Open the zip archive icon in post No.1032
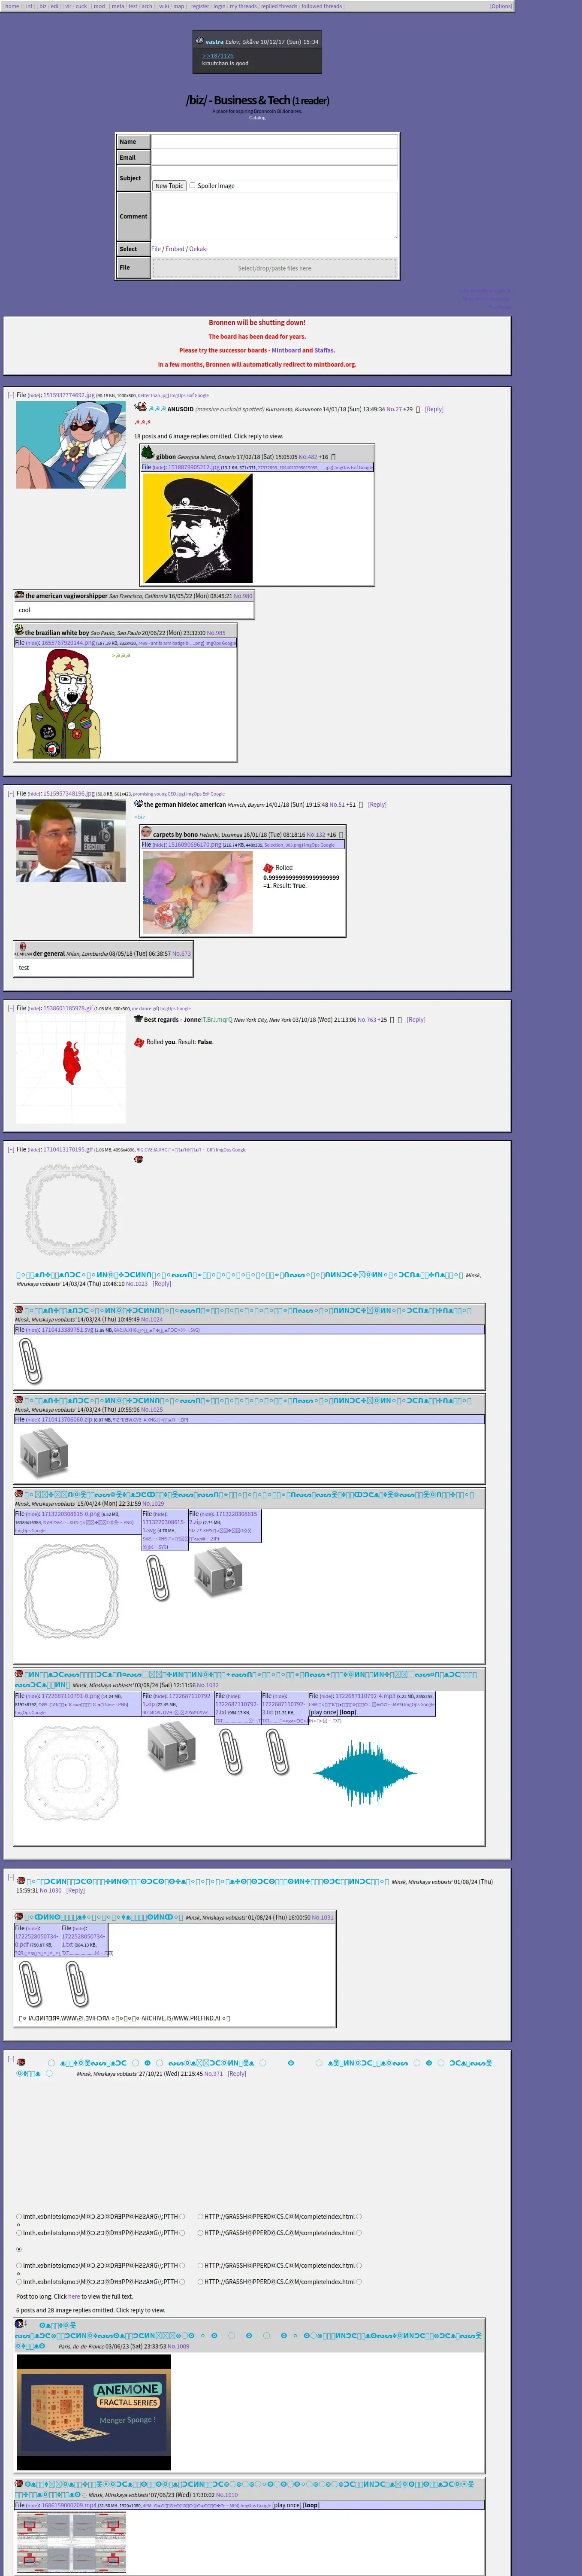 pyautogui.click(x=171, y=1747)
